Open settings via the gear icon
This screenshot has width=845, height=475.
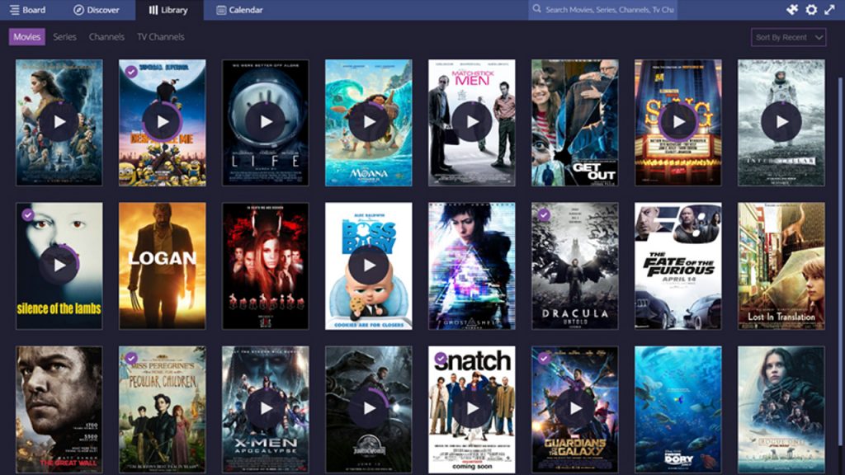point(811,10)
